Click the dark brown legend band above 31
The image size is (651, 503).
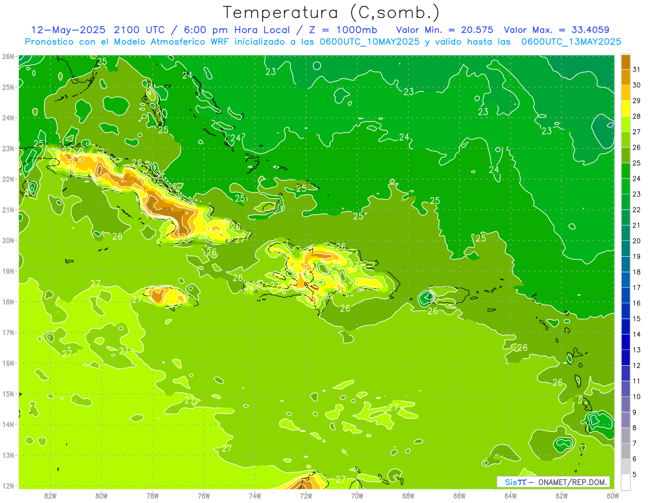coord(626,62)
